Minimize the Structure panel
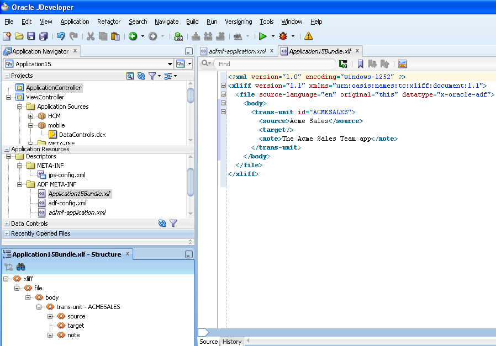Image resolution: width=496 pixels, height=346 pixels. point(188,255)
